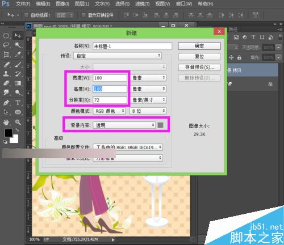Select the Horizontal Type tool

pyautogui.click(x=18, y=103)
